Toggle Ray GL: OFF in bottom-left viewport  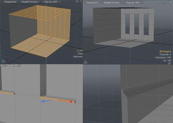(x=12, y=65)
